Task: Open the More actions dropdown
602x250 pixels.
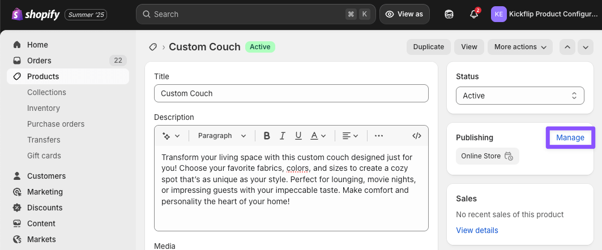Action: tap(520, 47)
